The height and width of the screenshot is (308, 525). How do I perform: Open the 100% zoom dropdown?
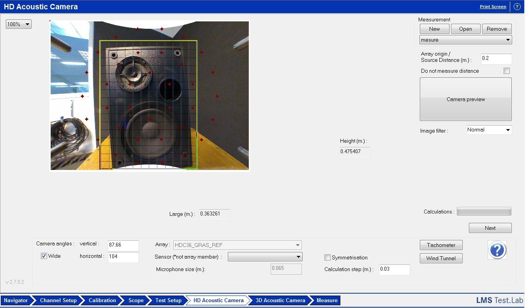coord(19,24)
